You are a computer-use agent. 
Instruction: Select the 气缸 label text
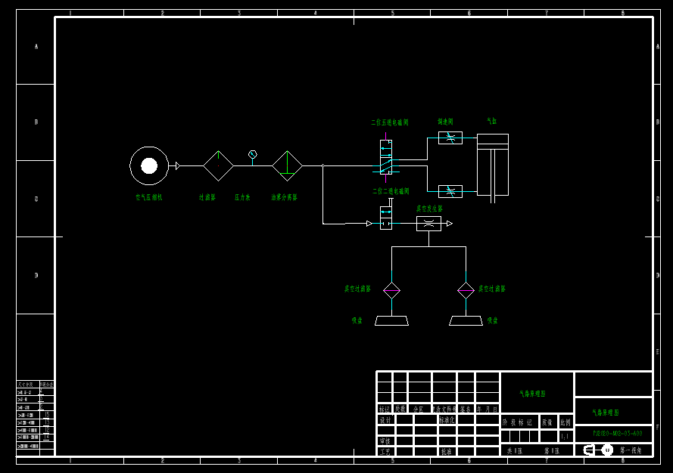[492, 121]
